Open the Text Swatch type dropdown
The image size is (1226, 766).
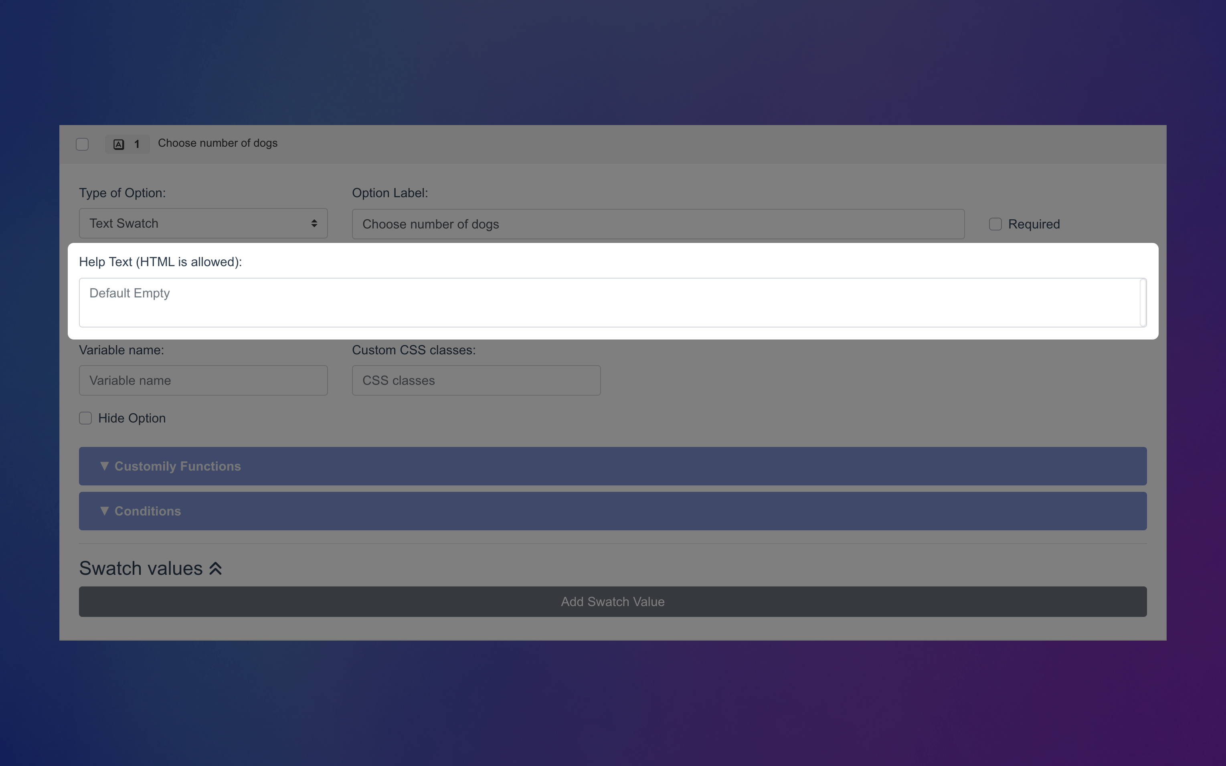click(202, 223)
